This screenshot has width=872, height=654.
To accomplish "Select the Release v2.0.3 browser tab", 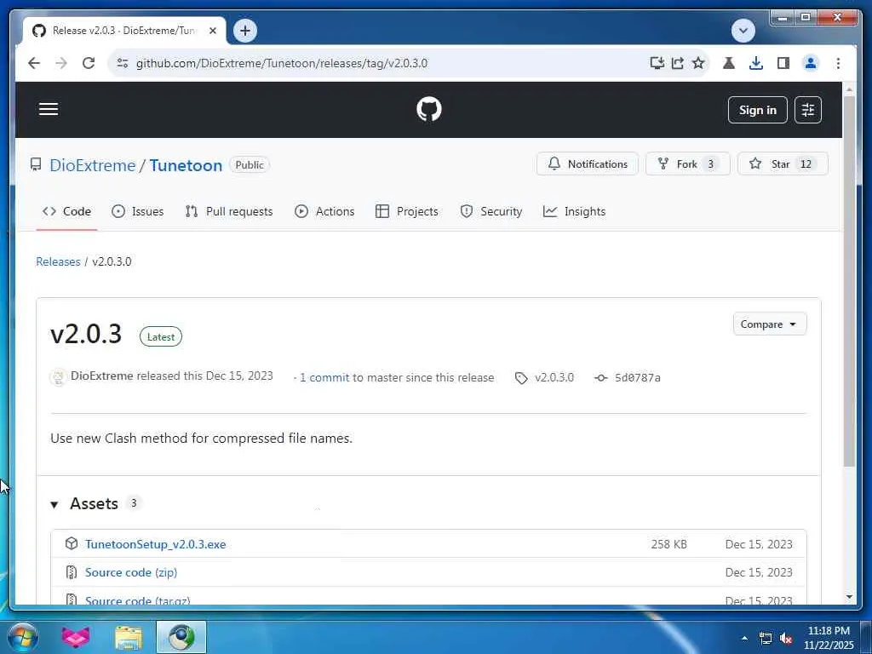I will point(124,31).
